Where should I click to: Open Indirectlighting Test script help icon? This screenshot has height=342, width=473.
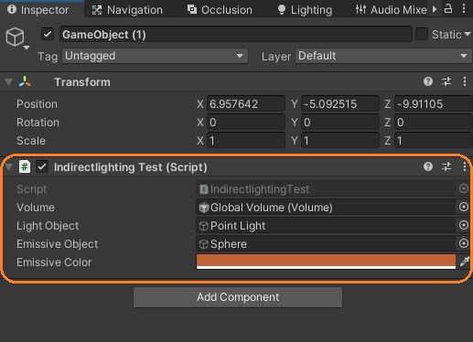pyautogui.click(x=428, y=166)
